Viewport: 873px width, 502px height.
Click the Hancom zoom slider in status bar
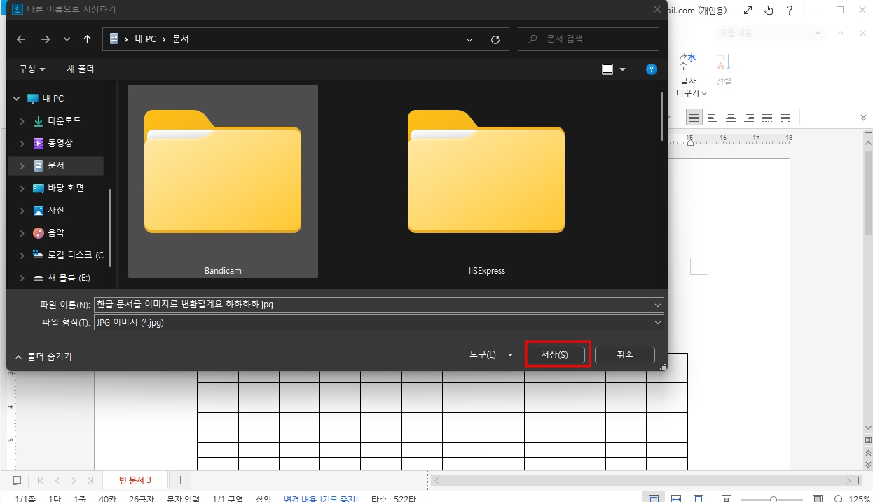pyautogui.click(x=772, y=499)
